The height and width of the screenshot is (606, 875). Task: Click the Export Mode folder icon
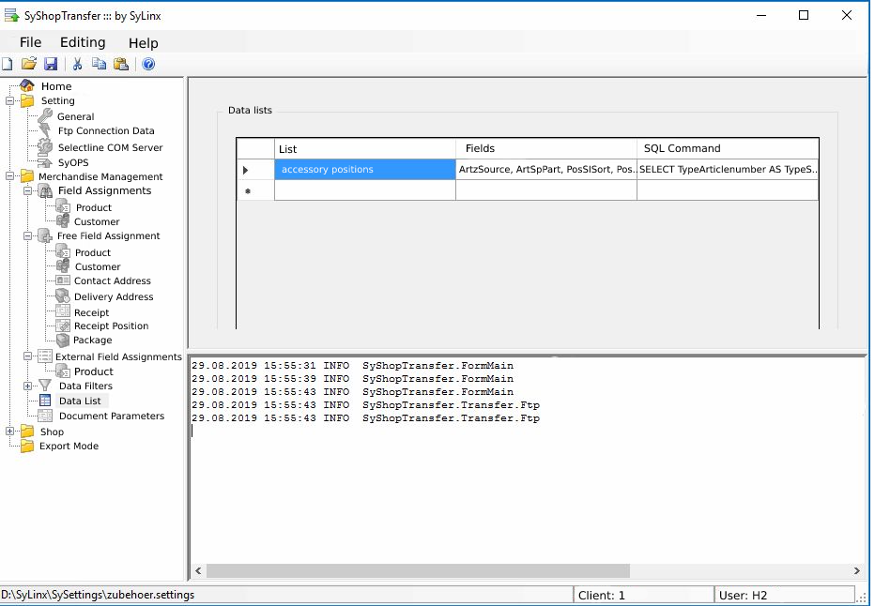(27, 446)
